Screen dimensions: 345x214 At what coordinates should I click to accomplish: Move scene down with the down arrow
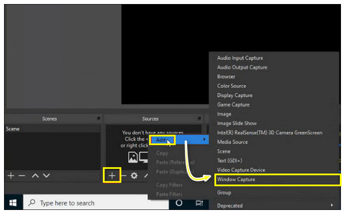click(x=47, y=175)
